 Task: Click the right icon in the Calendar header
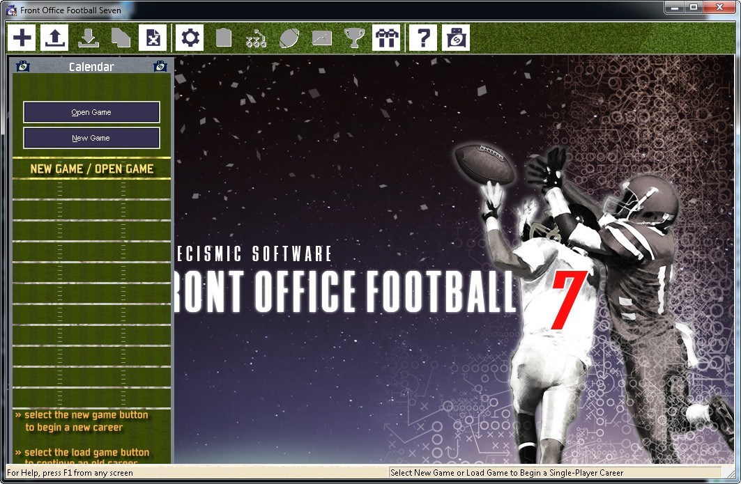click(x=160, y=66)
